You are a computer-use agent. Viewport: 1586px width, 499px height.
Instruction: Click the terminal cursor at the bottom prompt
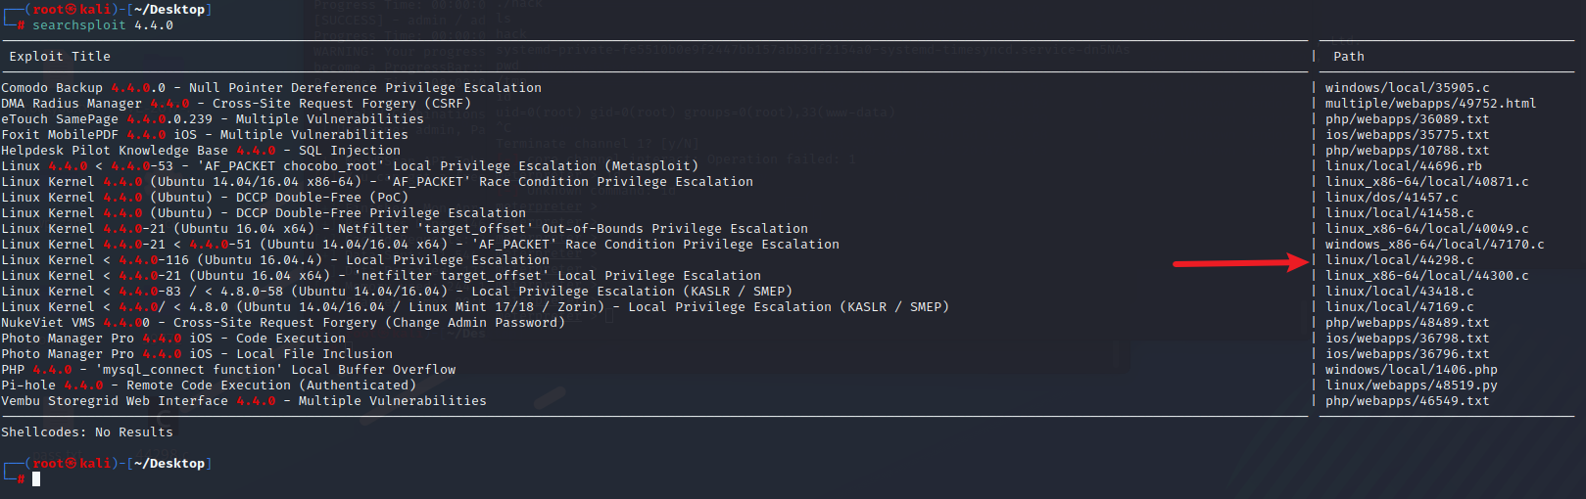36,478
